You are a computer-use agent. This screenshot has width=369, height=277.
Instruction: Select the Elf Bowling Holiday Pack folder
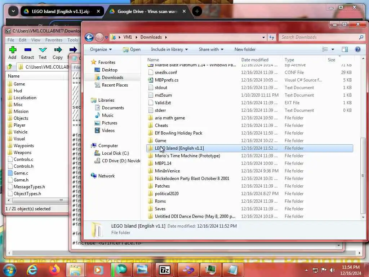point(178,133)
